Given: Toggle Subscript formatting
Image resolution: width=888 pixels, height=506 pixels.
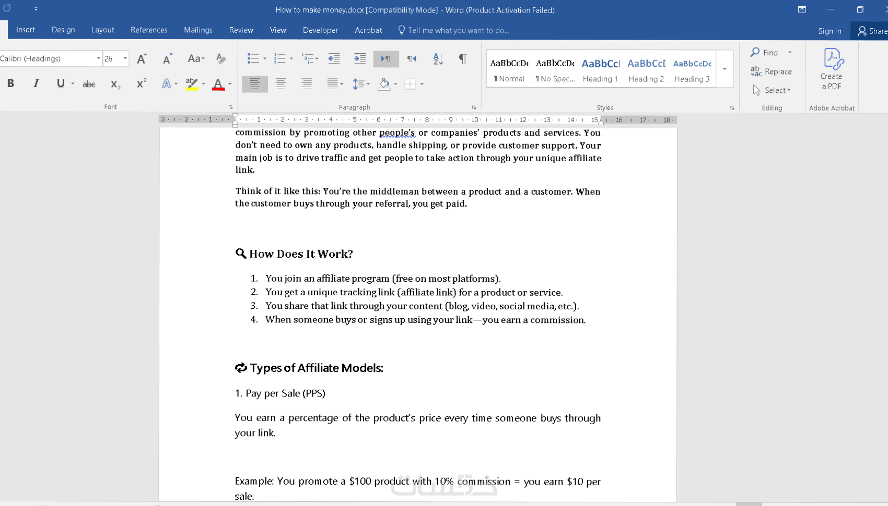Looking at the screenshot, I should click(x=115, y=84).
